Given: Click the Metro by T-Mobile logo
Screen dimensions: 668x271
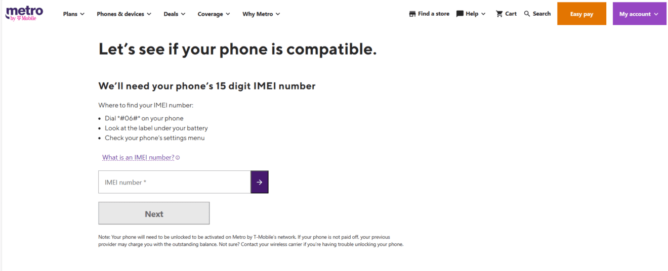Looking at the screenshot, I should pos(24,14).
